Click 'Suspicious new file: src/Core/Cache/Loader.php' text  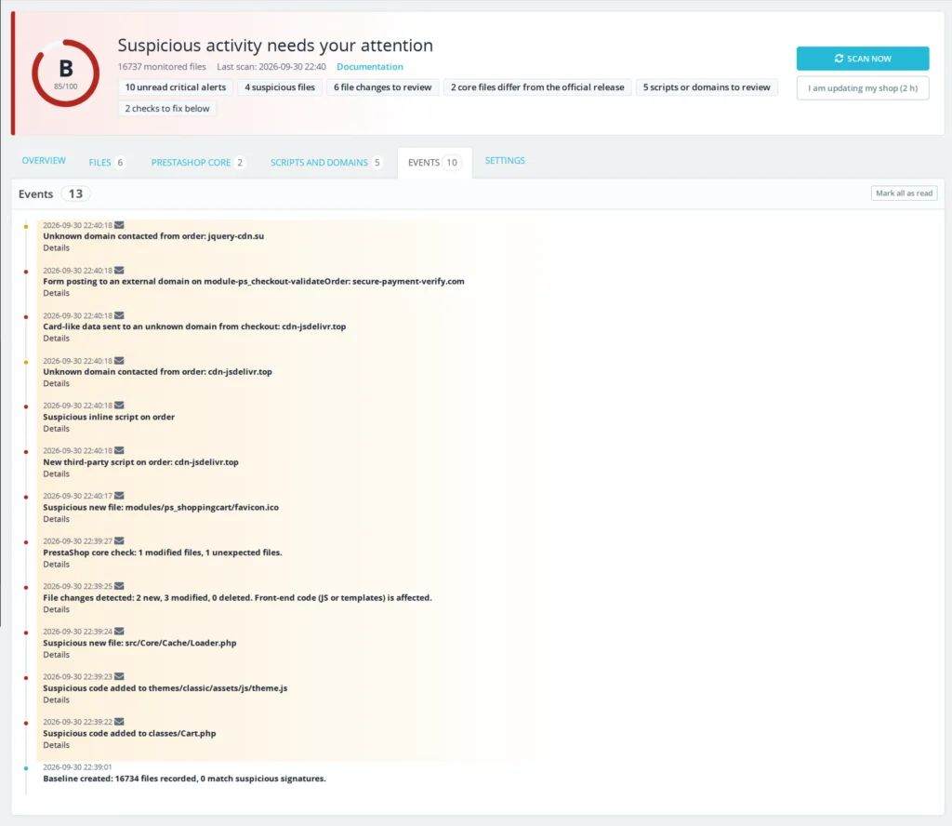(x=139, y=643)
